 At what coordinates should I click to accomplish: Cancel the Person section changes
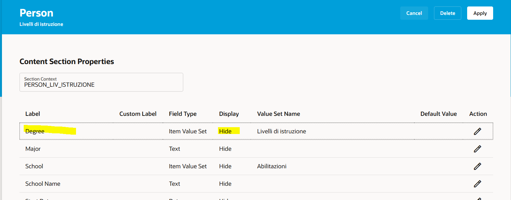(414, 13)
